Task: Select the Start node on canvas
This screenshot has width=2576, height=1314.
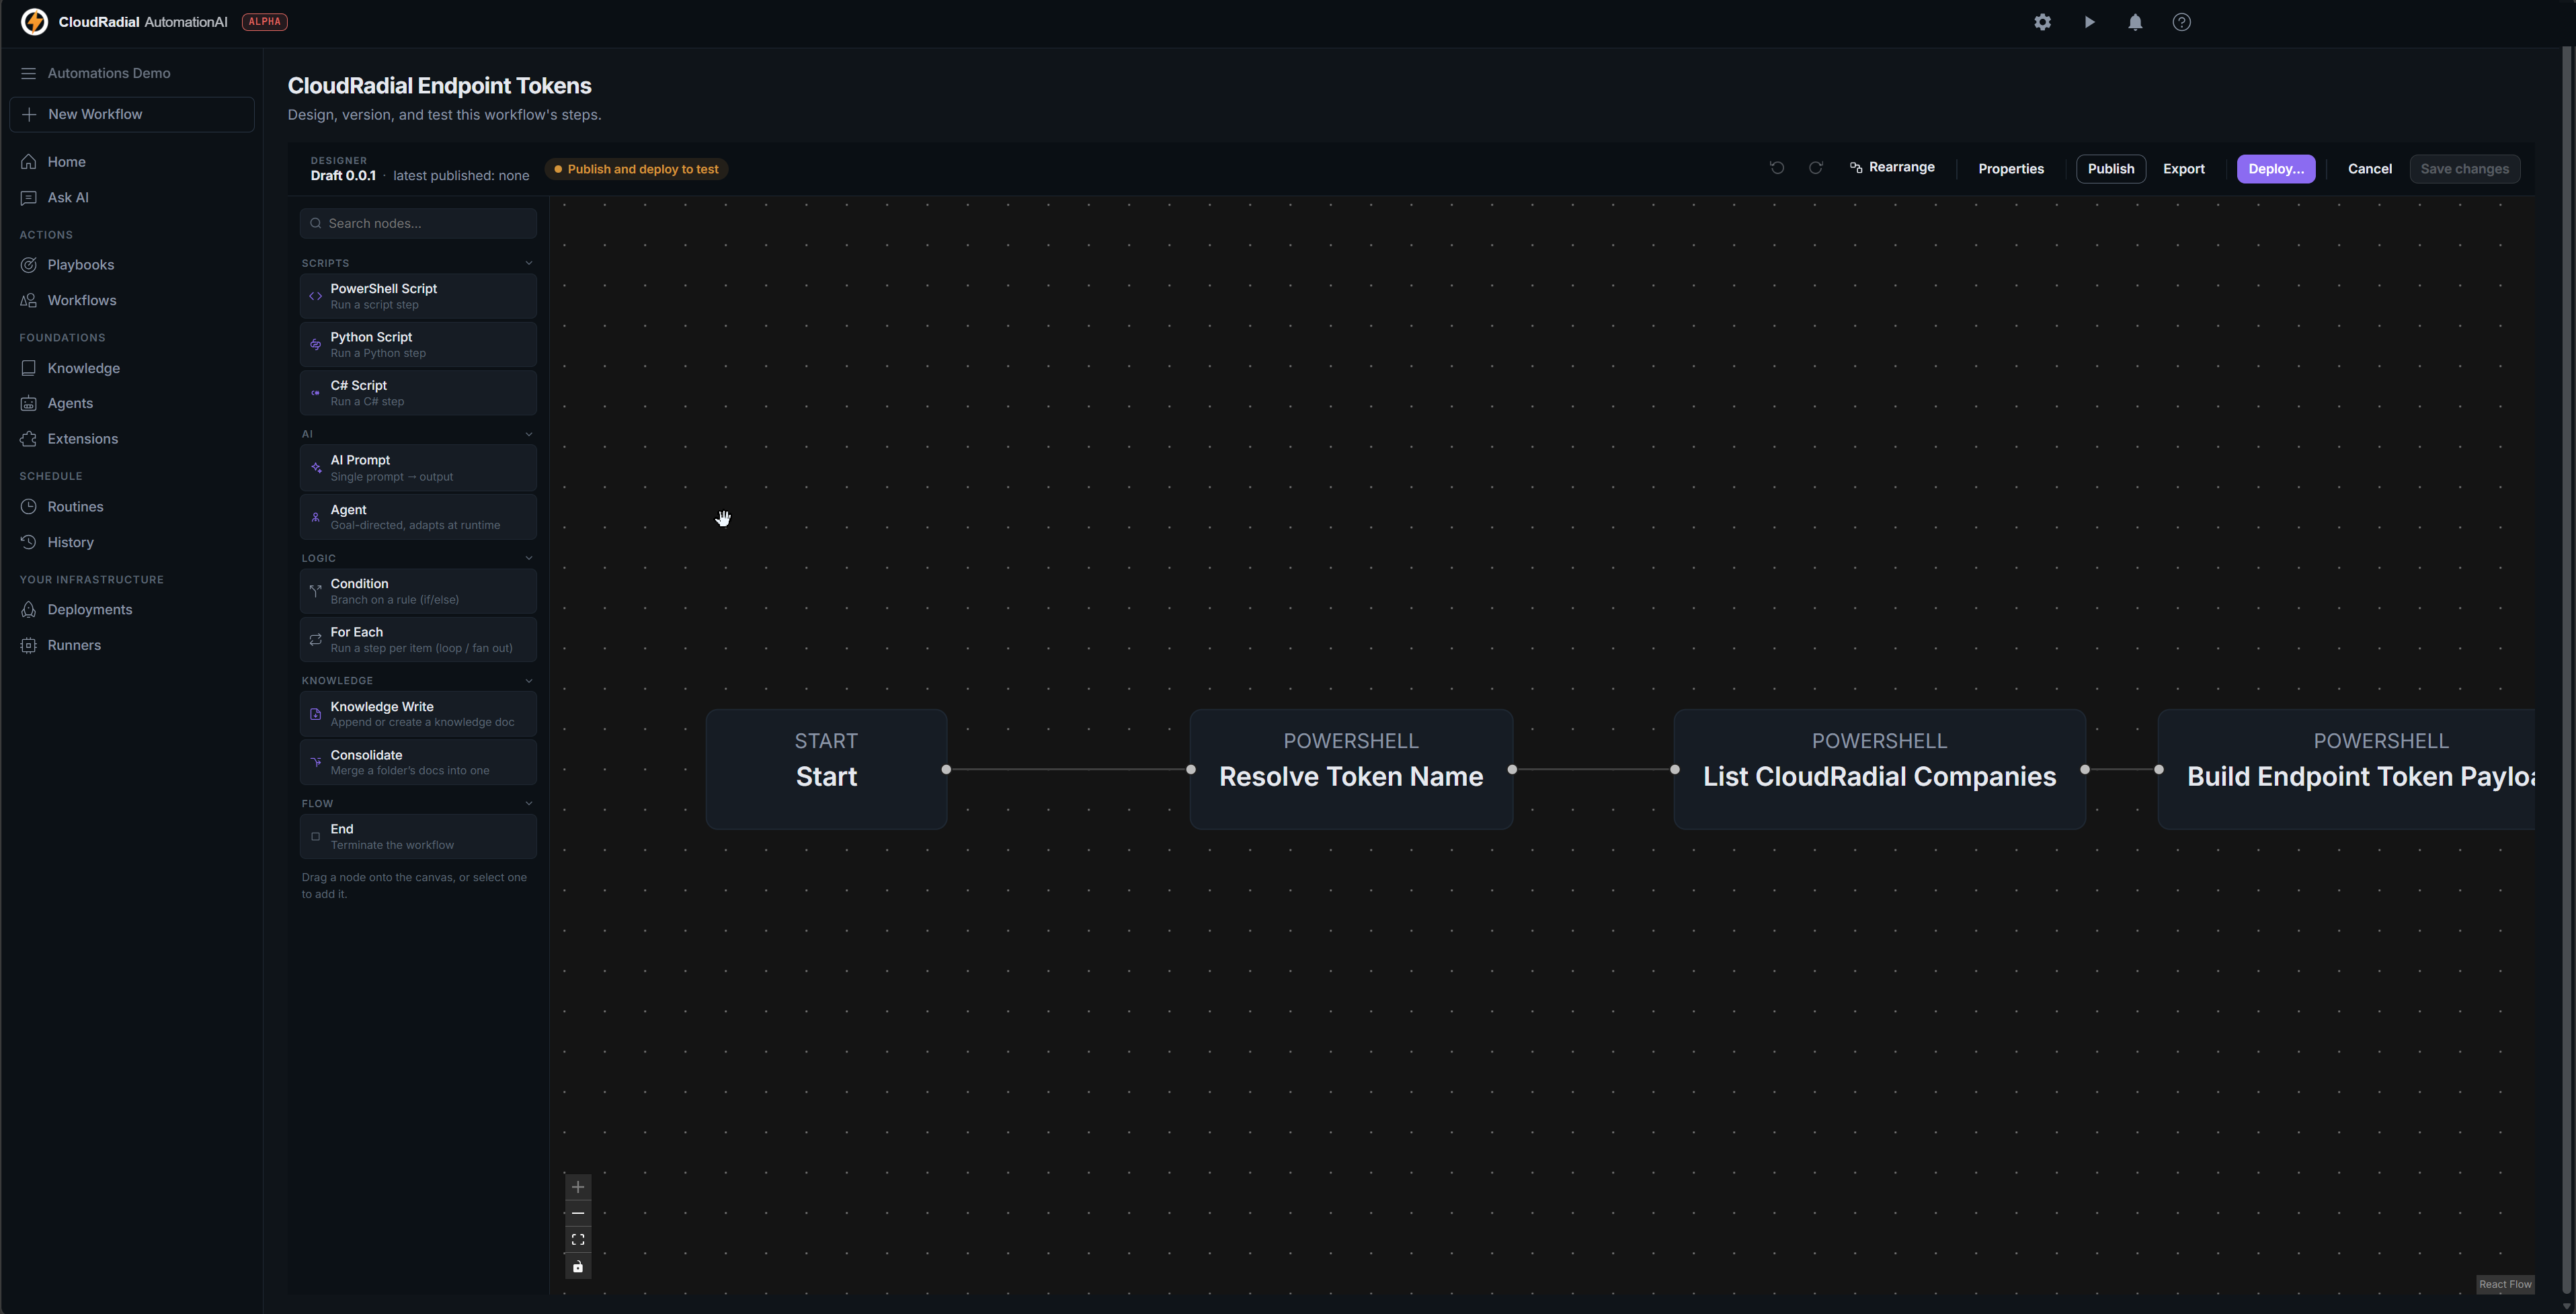Action: coord(826,769)
